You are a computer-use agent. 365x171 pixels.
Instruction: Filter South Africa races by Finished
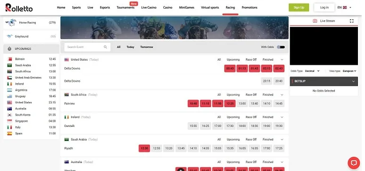click(x=268, y=95)
